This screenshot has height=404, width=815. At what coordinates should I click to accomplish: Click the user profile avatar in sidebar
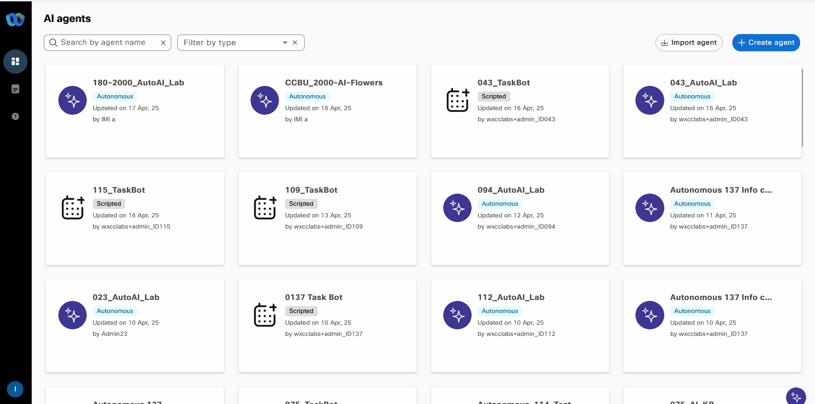click(15, 389)
